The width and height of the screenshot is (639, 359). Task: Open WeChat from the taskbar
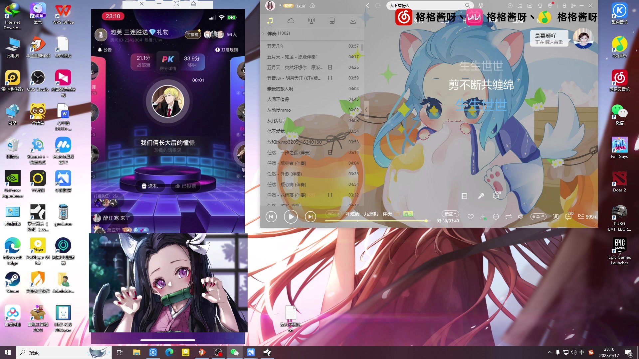(235, 352)
